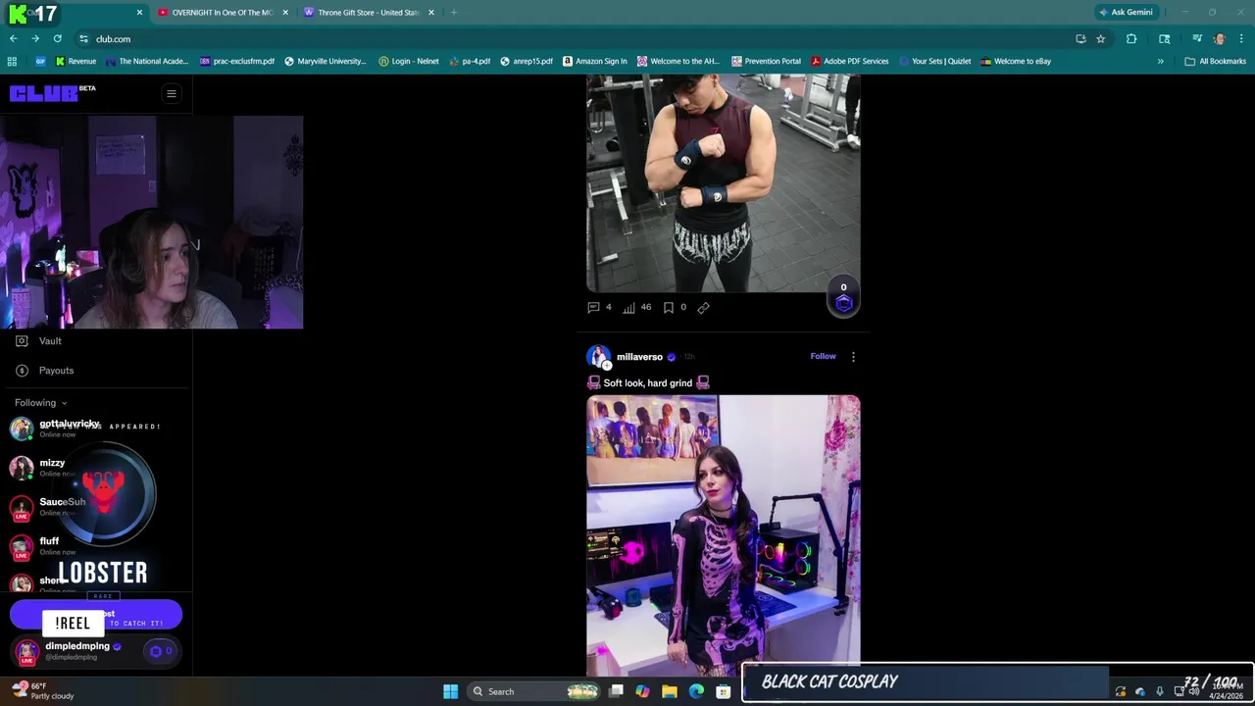Open the Chrome three-dot menu
The image size is (1255, 706).
pyautogui.click(x=1241, y=39)
